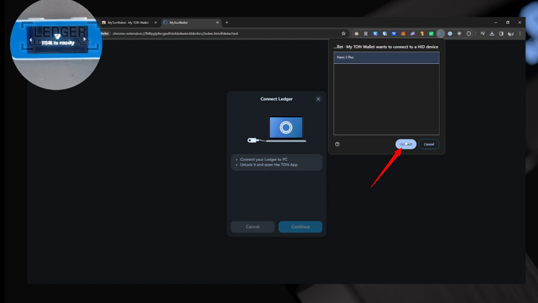
Task: Click Cancel in Connect Ledger dialog
Action: click(253, 227)
